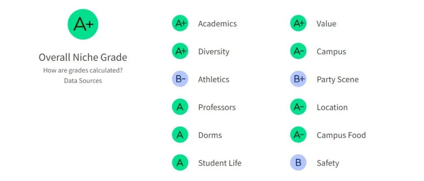Select the A- badge beside Location

pos(298,107)
